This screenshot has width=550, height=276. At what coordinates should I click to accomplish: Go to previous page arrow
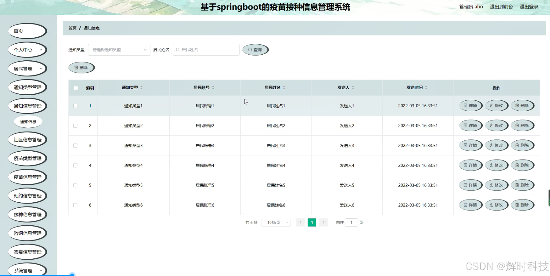click(x=300, y=223)
